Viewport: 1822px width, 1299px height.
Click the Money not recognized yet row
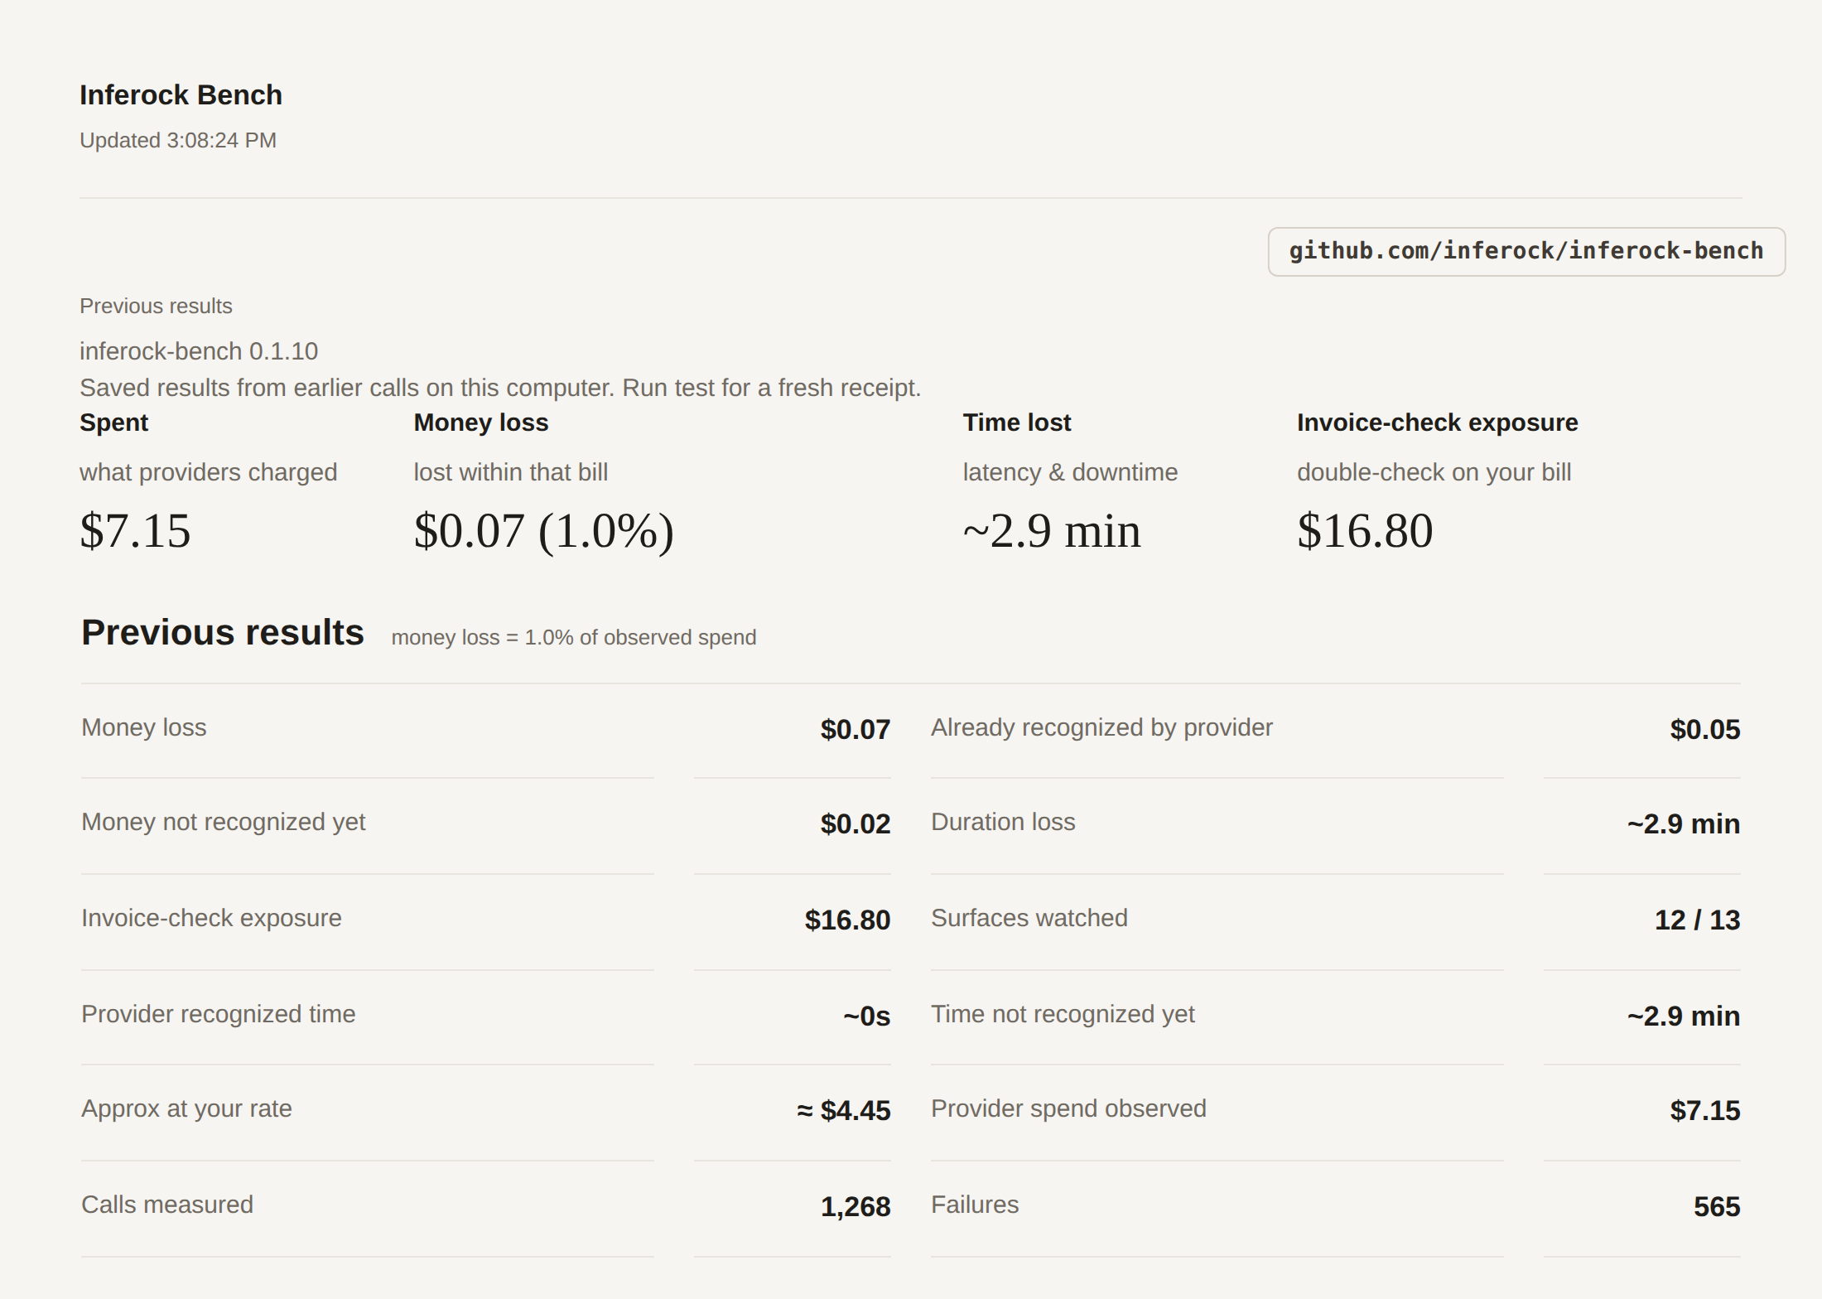click(485, 823)
